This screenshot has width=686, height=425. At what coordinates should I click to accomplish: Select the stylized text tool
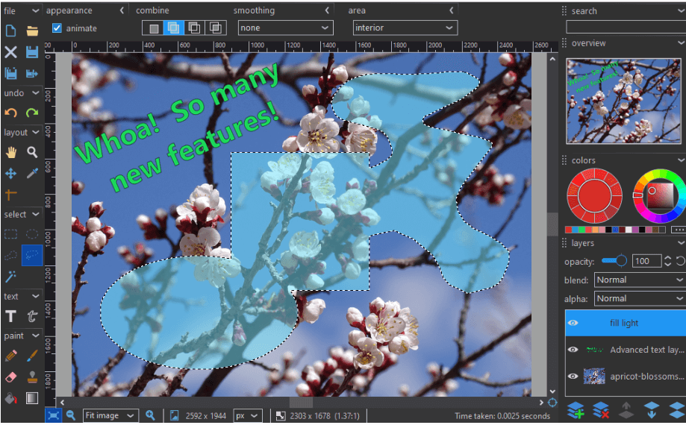click(32, 316)
